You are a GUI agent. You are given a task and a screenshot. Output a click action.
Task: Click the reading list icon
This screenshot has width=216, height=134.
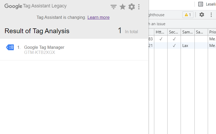[x=201, y=4]
